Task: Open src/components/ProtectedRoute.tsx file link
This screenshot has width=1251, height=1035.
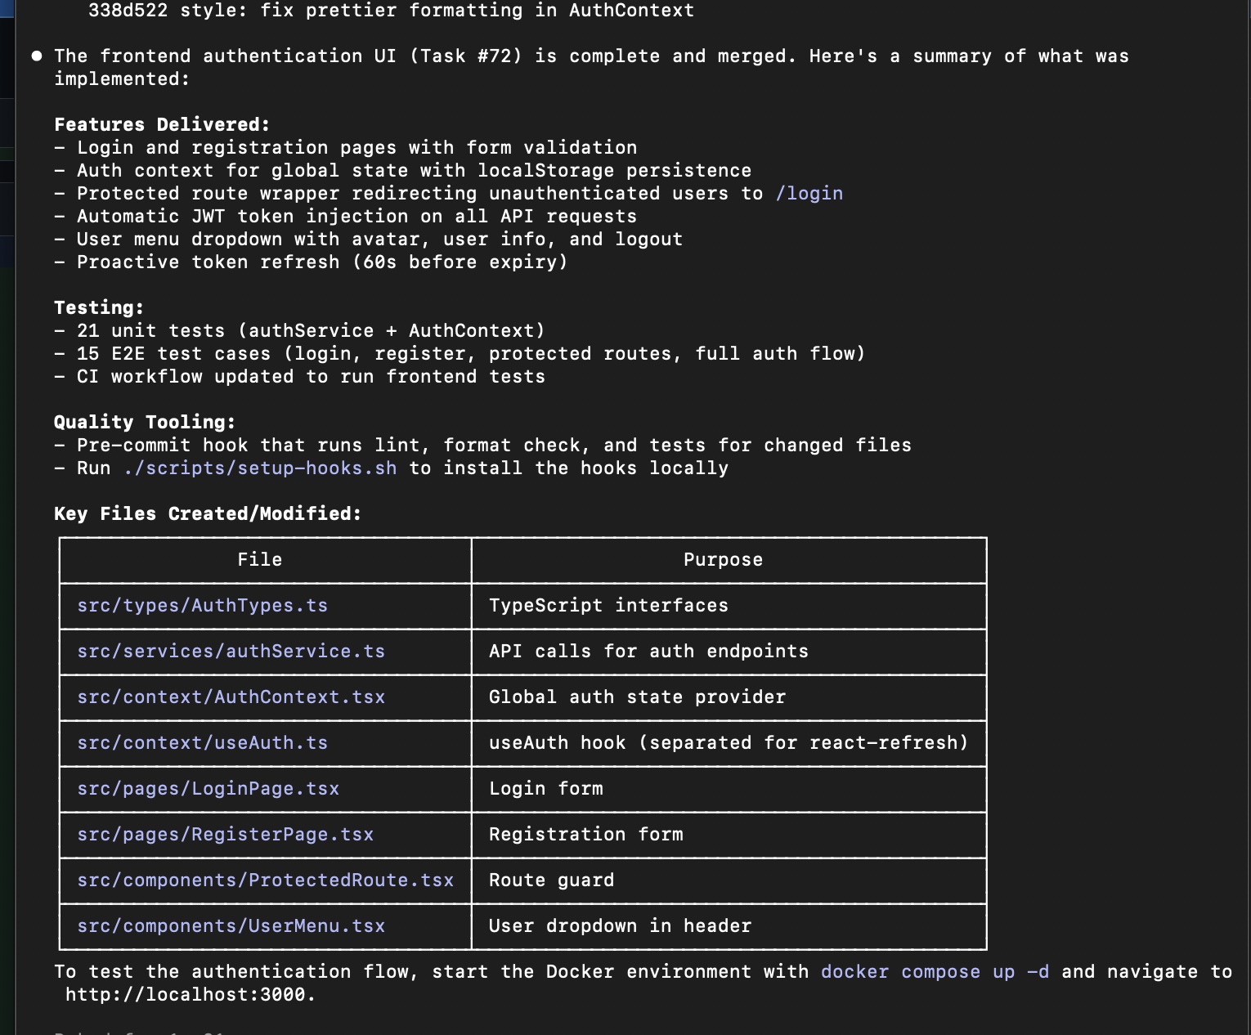Action: pyautogui.click(x=265, y=880)
